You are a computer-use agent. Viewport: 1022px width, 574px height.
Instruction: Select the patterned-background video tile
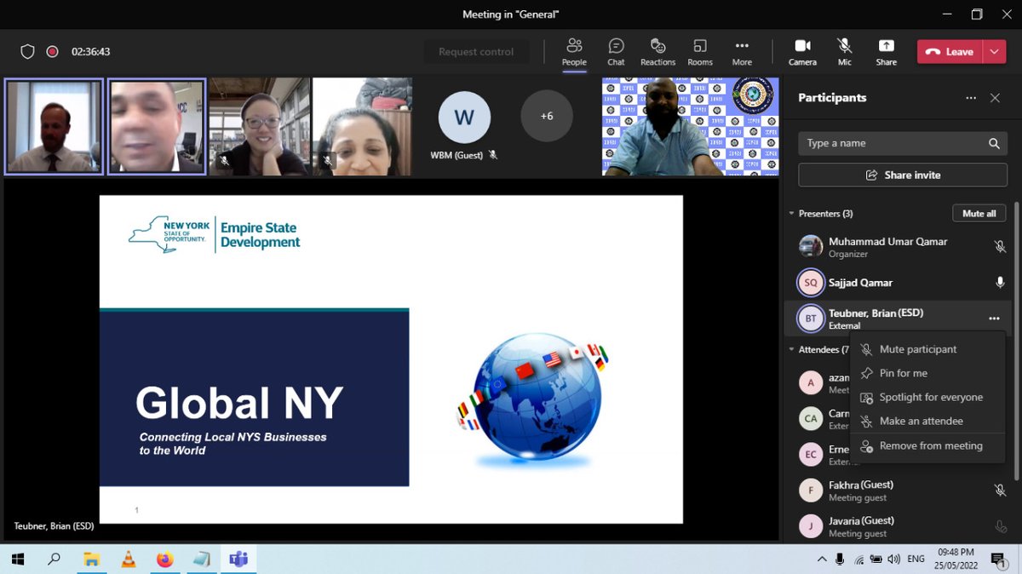click(x=690, y=126)
